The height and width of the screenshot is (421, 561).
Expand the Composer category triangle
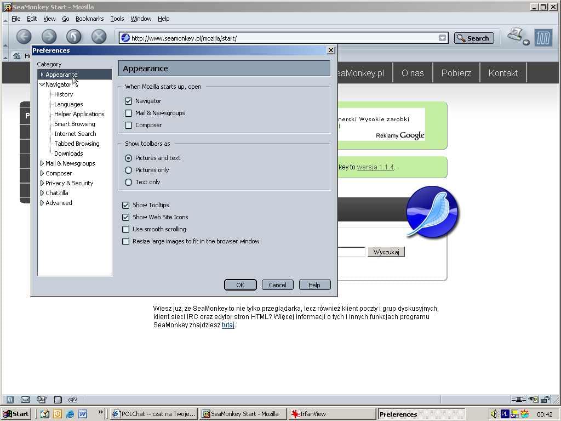pos(42,173)
